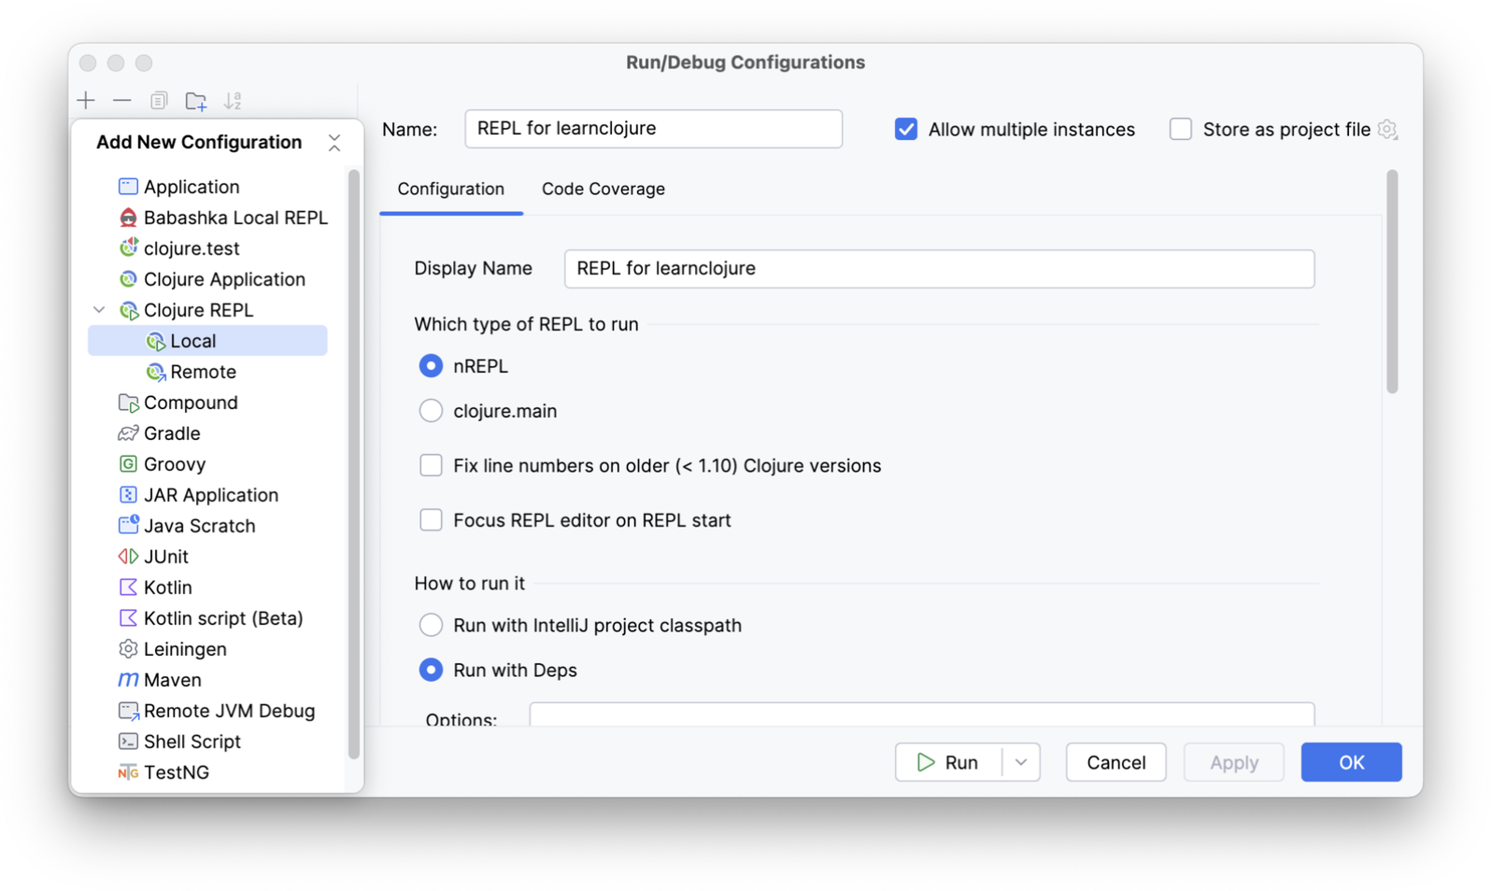Click the Name input field
1491x891 pixels.
[x=653, y=129]
